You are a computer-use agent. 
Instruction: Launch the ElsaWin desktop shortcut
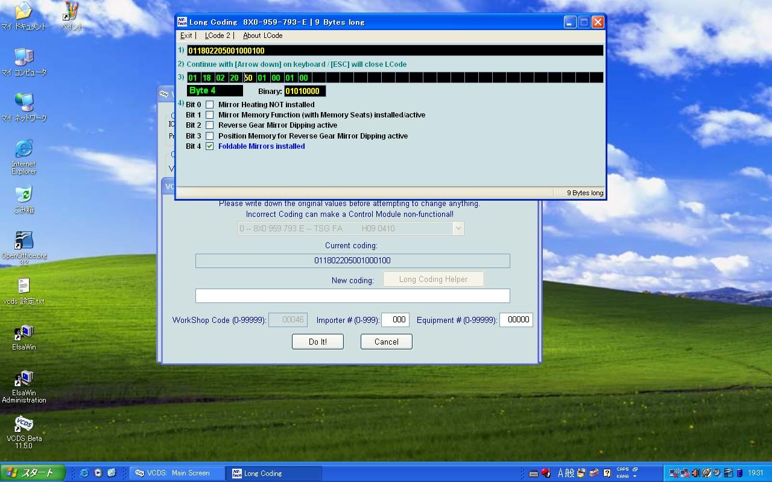point(24,336)
